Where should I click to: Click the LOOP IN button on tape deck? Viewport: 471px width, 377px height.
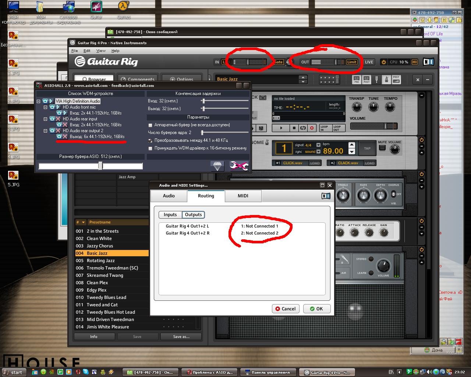(324, 128)
